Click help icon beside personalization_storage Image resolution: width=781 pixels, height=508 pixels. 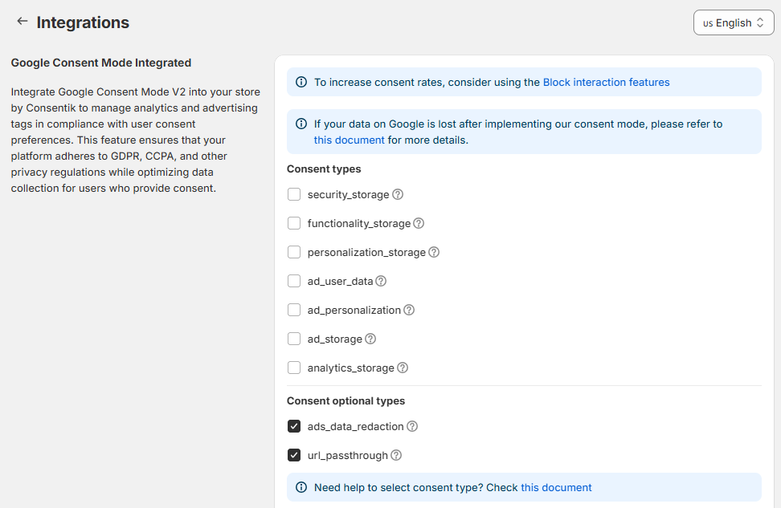[434, 252]
